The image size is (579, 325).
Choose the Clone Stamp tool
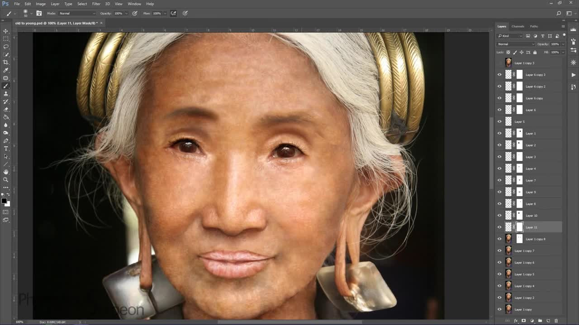(x=6, y=94)
